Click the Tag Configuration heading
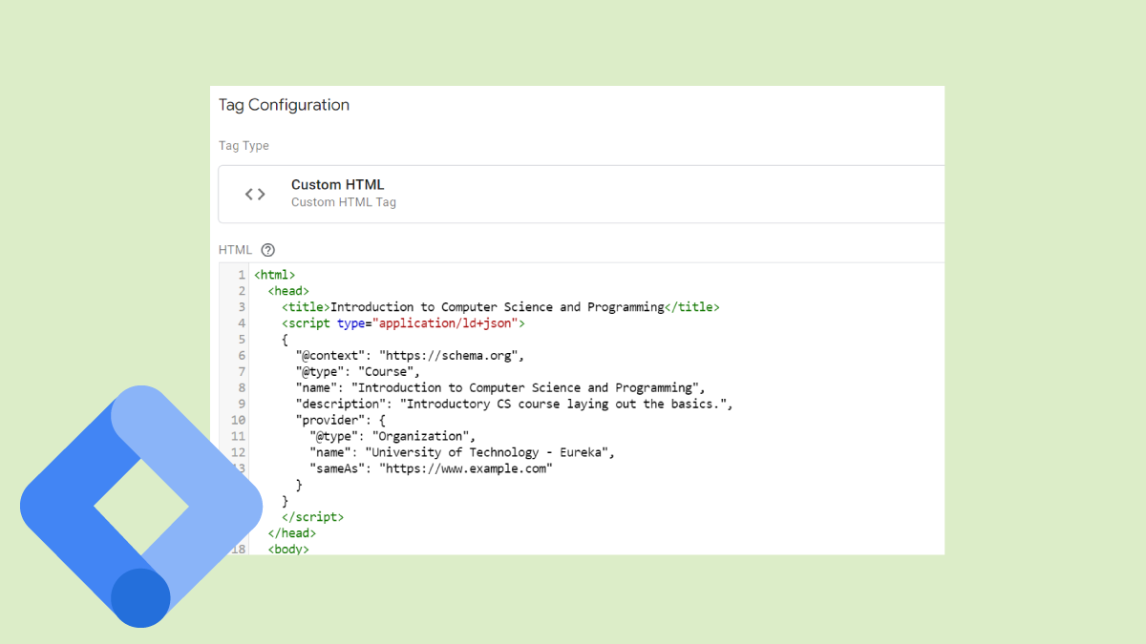The height and width of the screenshot is (644, 1146). [x=284, y=105]
